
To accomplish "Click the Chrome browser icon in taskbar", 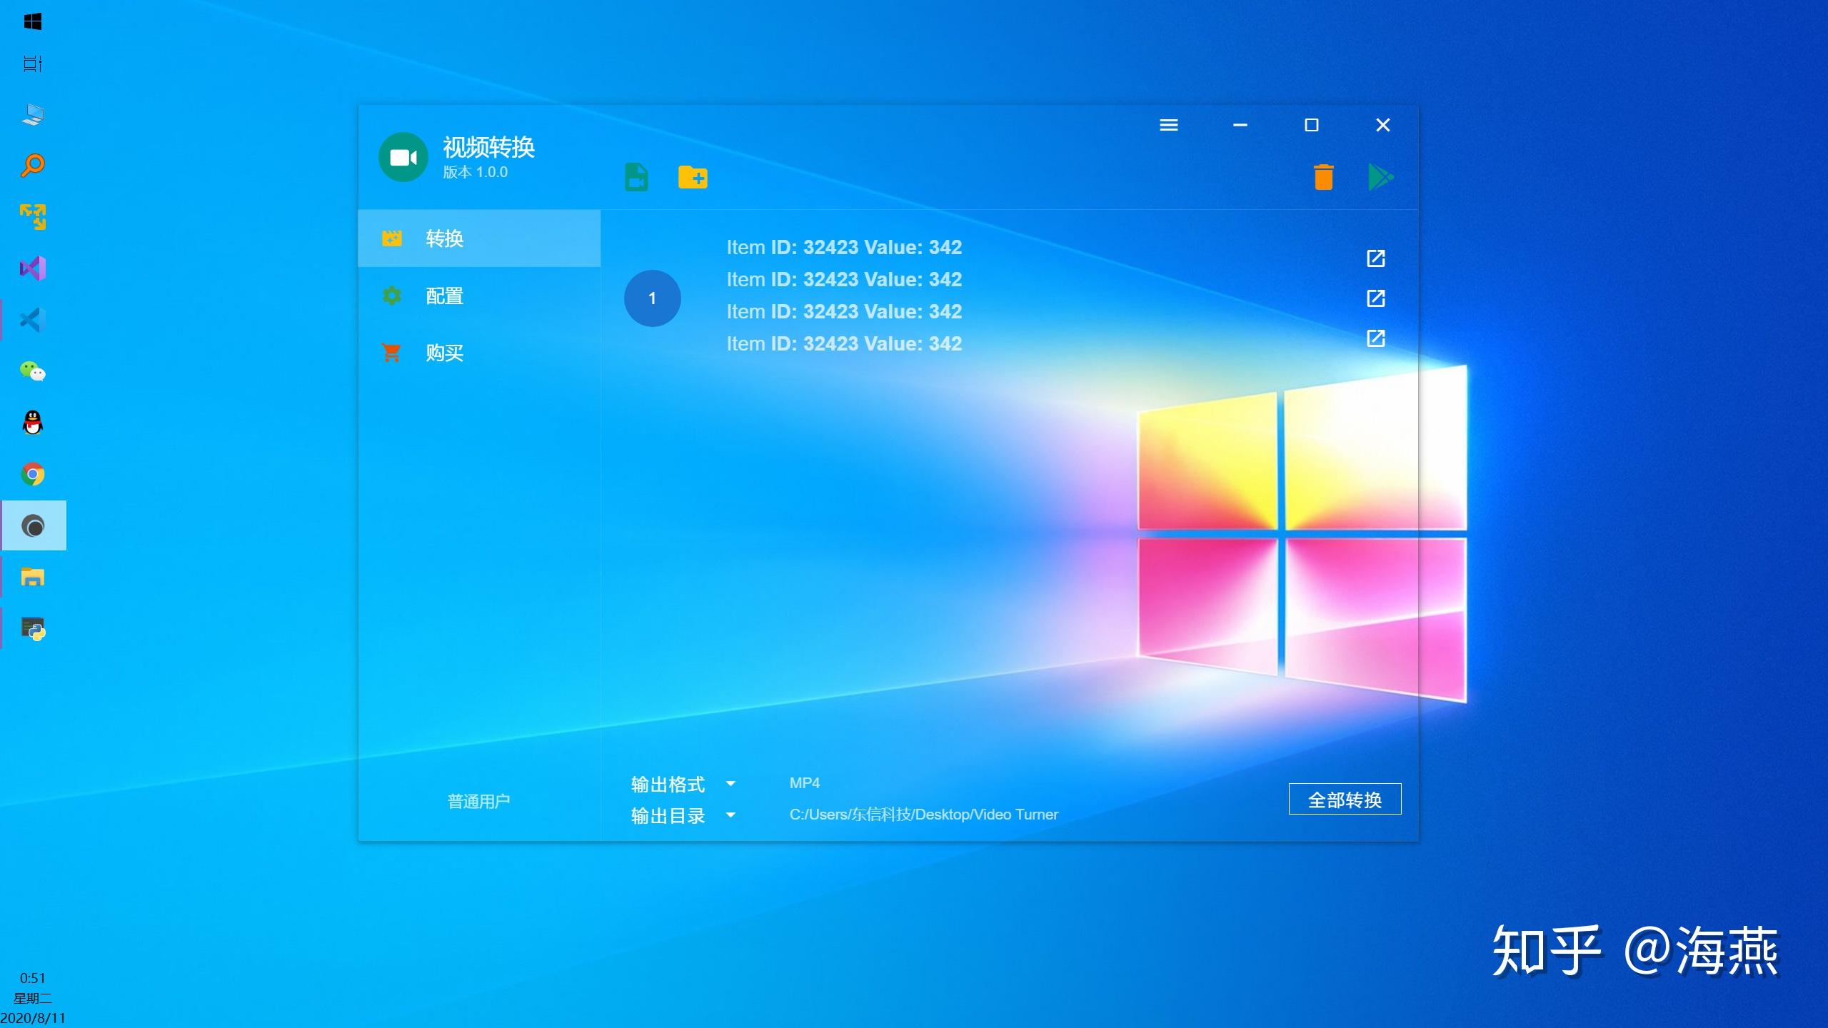I will click(x=34, y=475).
